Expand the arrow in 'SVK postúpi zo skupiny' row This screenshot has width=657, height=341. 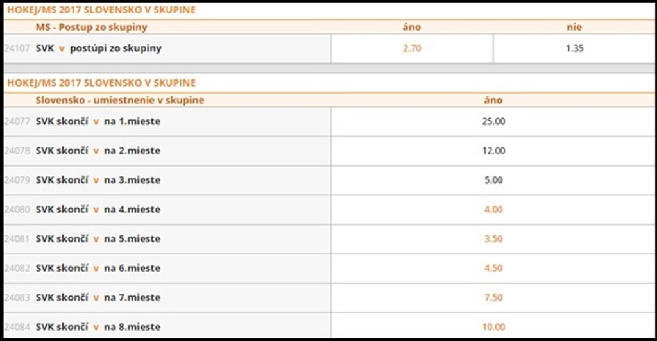(62, 49)
